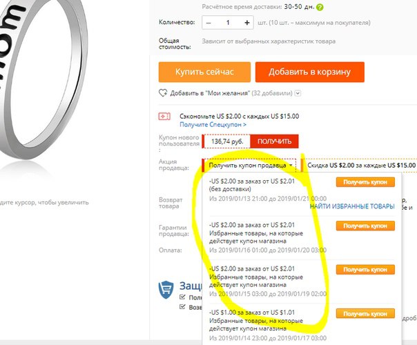Viewport: 417px width, 345px height.
Task: Expand the wishlist dropdown arrow
Action: (x=298, y=93)
